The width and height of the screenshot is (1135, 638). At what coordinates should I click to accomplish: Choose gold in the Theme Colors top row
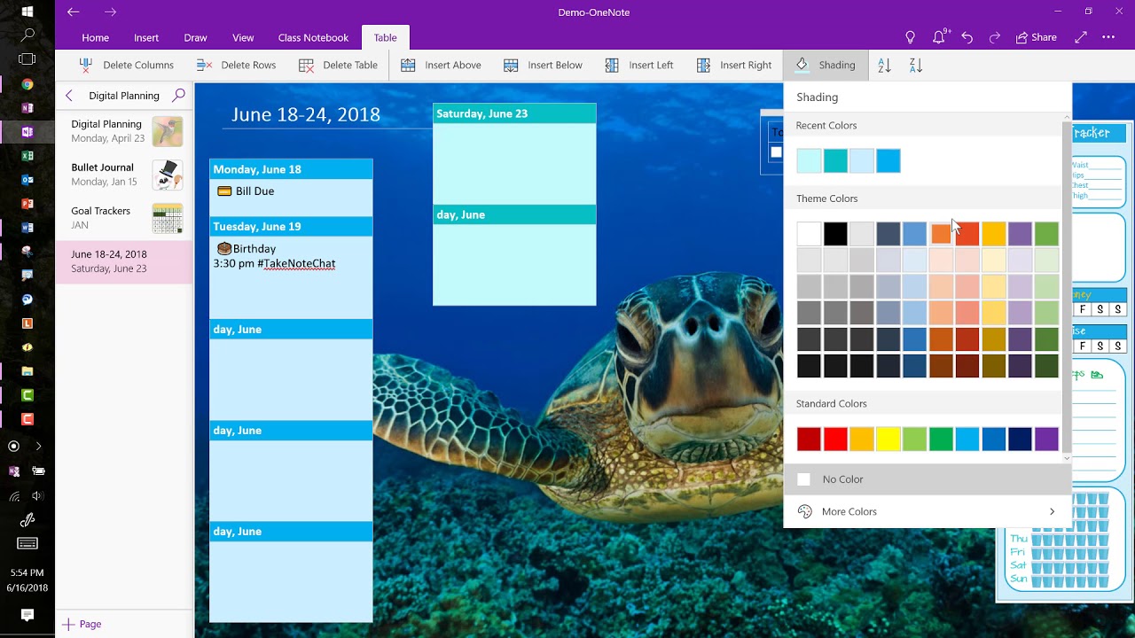994,234
